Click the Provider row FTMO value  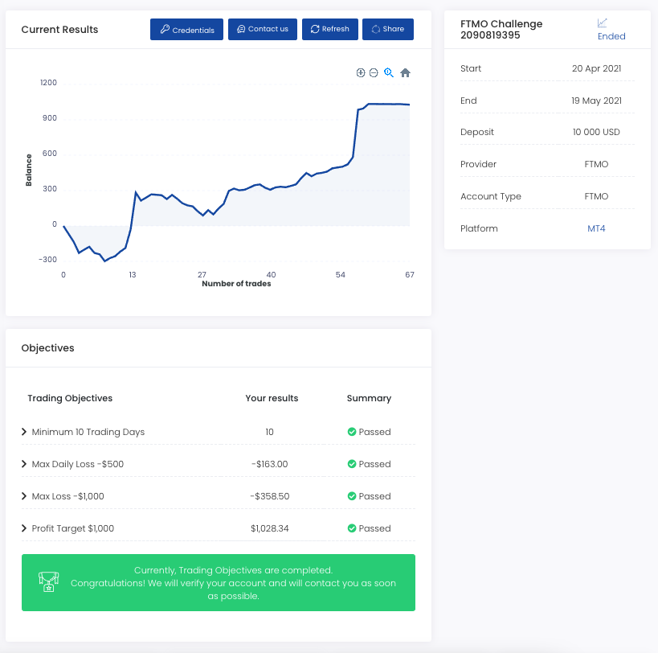click(x=596, y=164)
